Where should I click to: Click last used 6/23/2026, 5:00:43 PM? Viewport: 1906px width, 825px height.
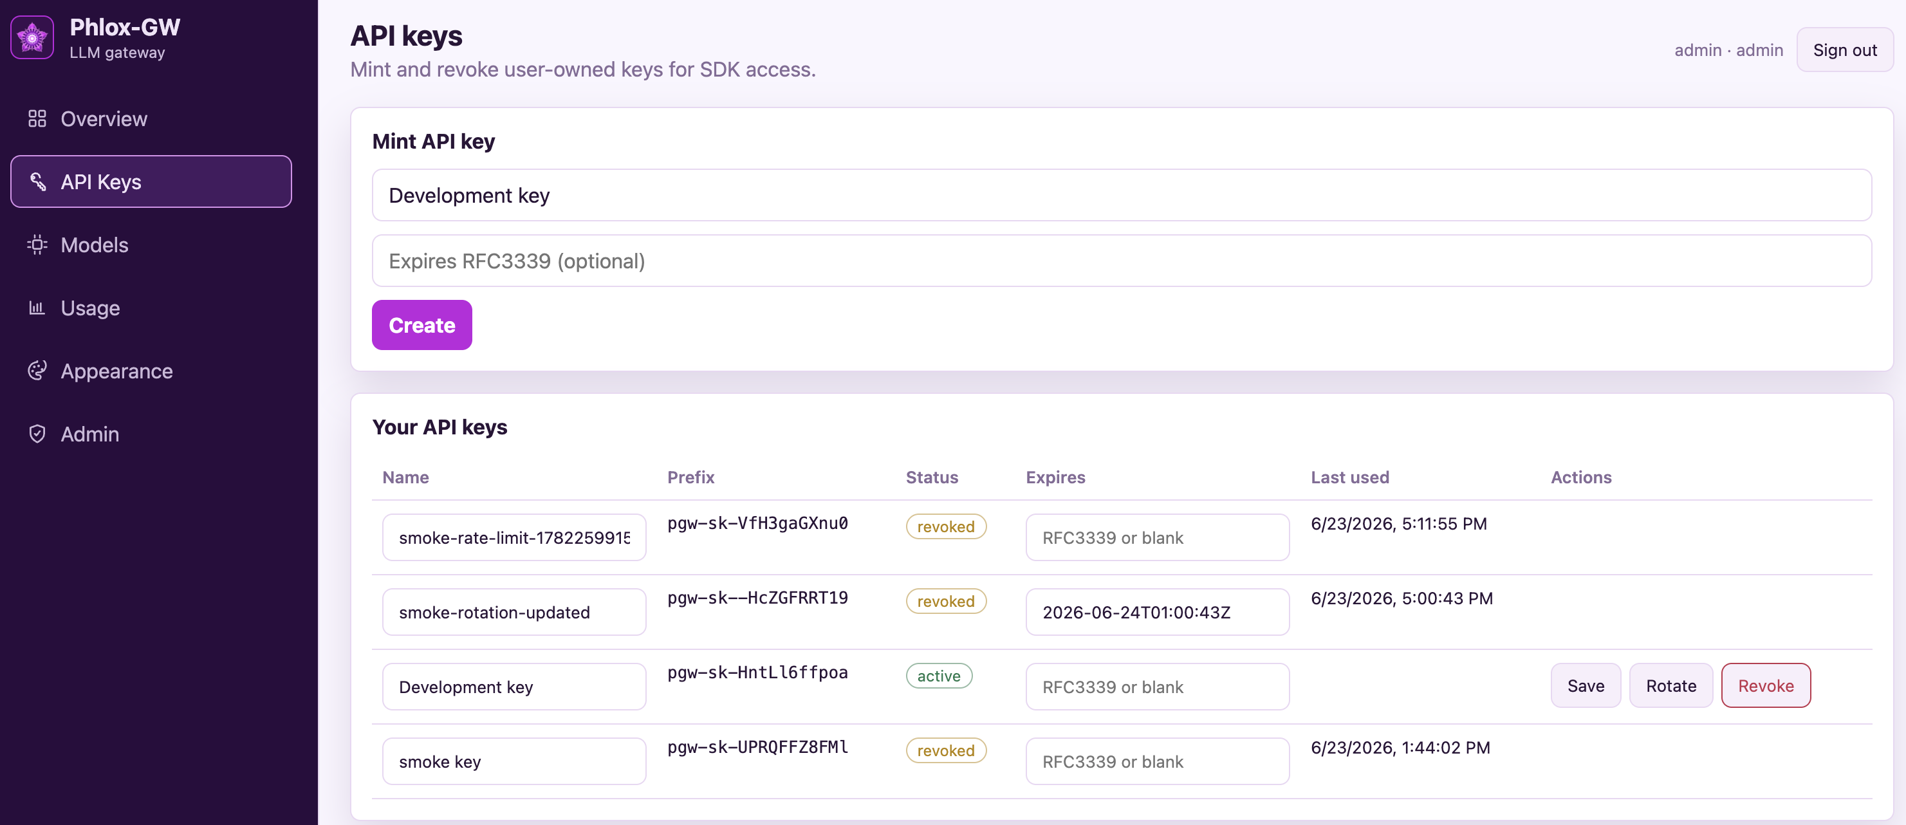coord(1402,598)
